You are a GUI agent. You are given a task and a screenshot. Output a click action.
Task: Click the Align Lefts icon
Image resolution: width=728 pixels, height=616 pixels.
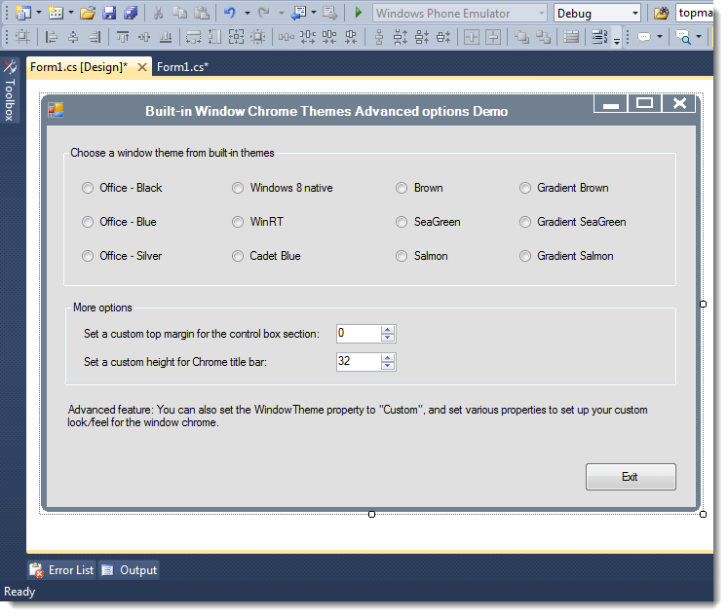click(51, 36)
